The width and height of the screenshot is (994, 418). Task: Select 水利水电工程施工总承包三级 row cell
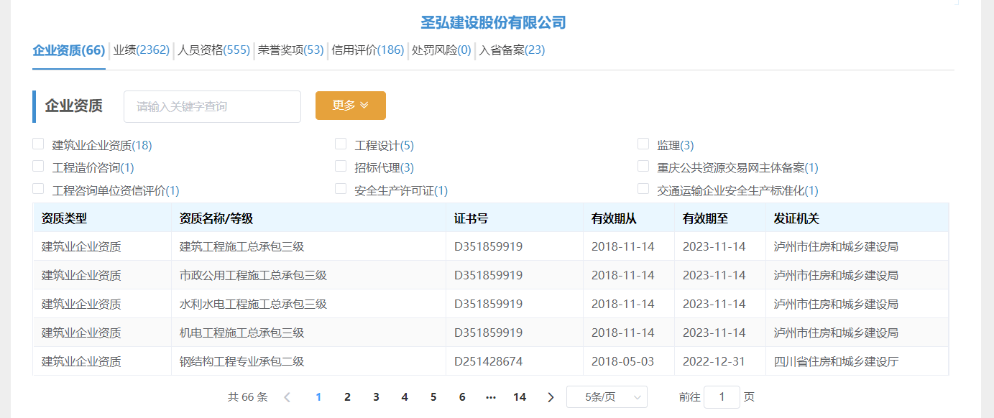pos(308,304)
